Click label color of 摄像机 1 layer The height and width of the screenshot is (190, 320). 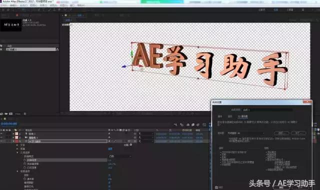16,137
